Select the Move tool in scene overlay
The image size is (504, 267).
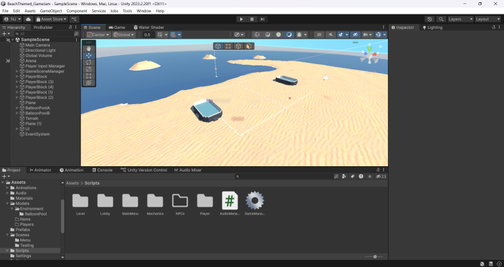(89, 56)
